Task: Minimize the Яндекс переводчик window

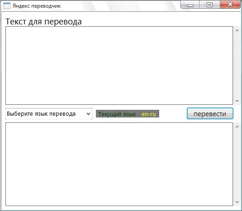Action: [x=190, y=5]
